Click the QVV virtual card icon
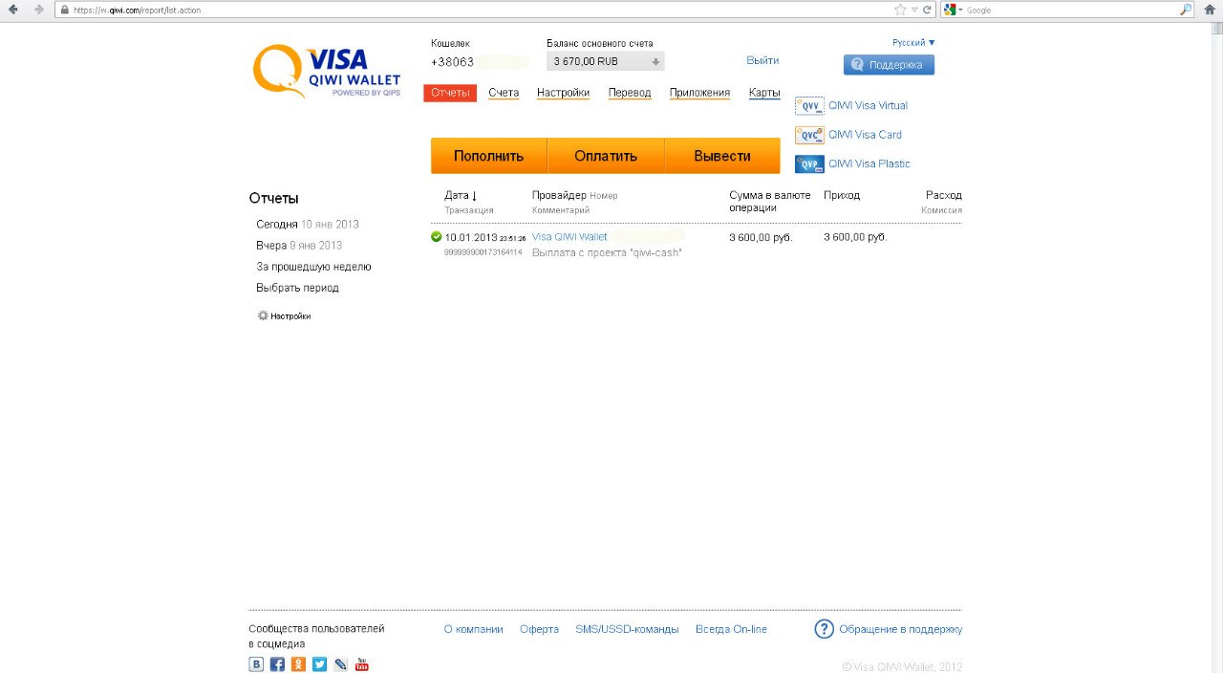 [809, 106]
